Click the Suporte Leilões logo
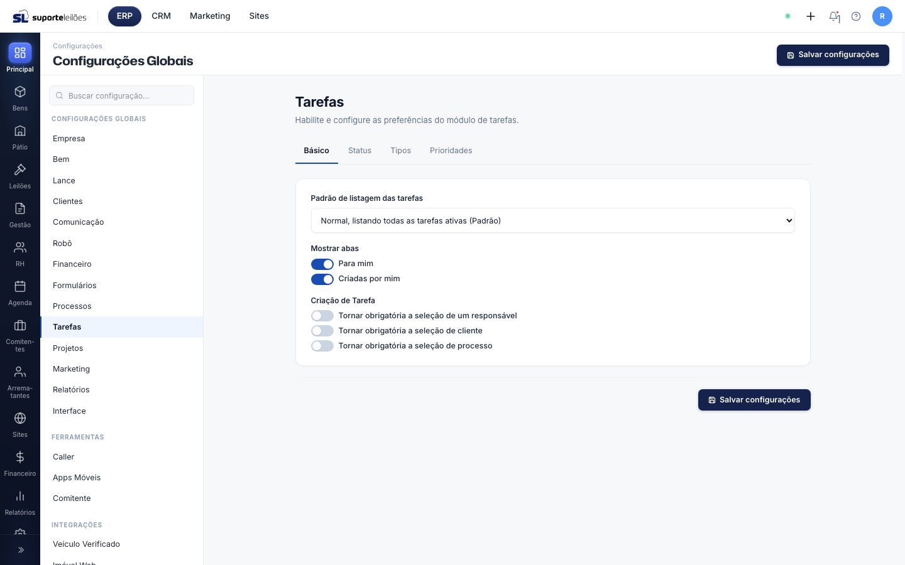The height and width of the screenshot is (565, 905). click(50, 16)
